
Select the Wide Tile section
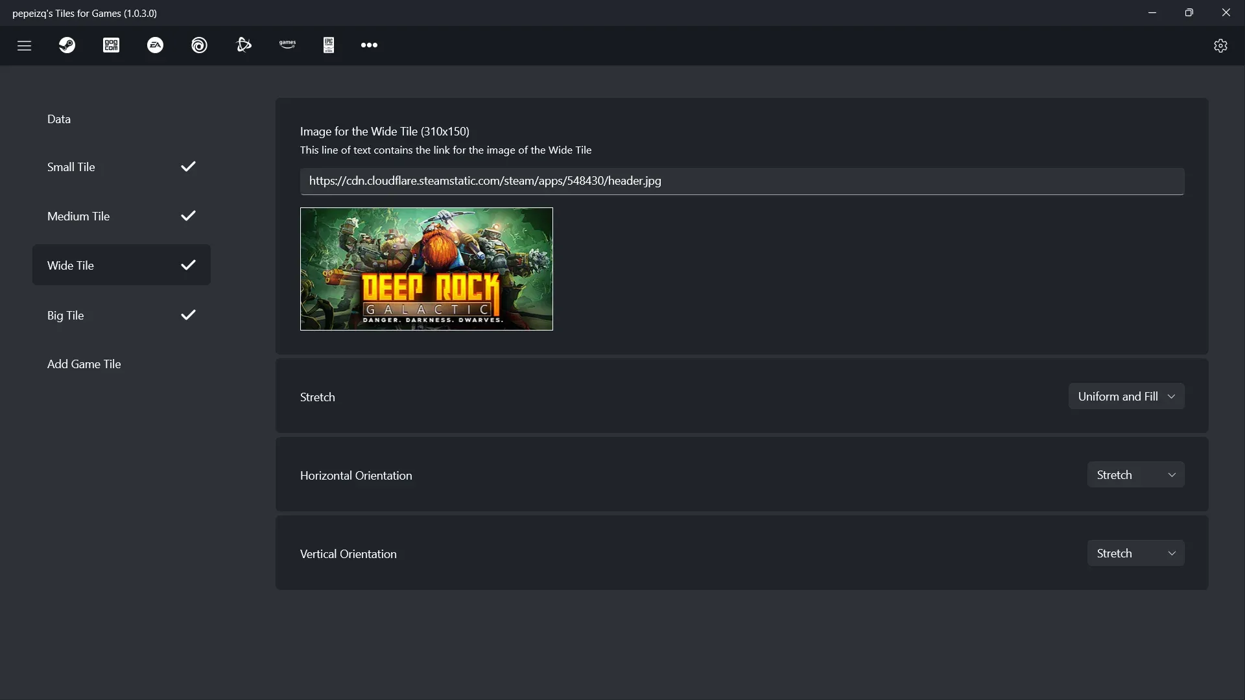(121, 265)
